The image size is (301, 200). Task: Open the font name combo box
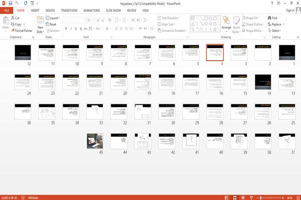click(75, 20)
